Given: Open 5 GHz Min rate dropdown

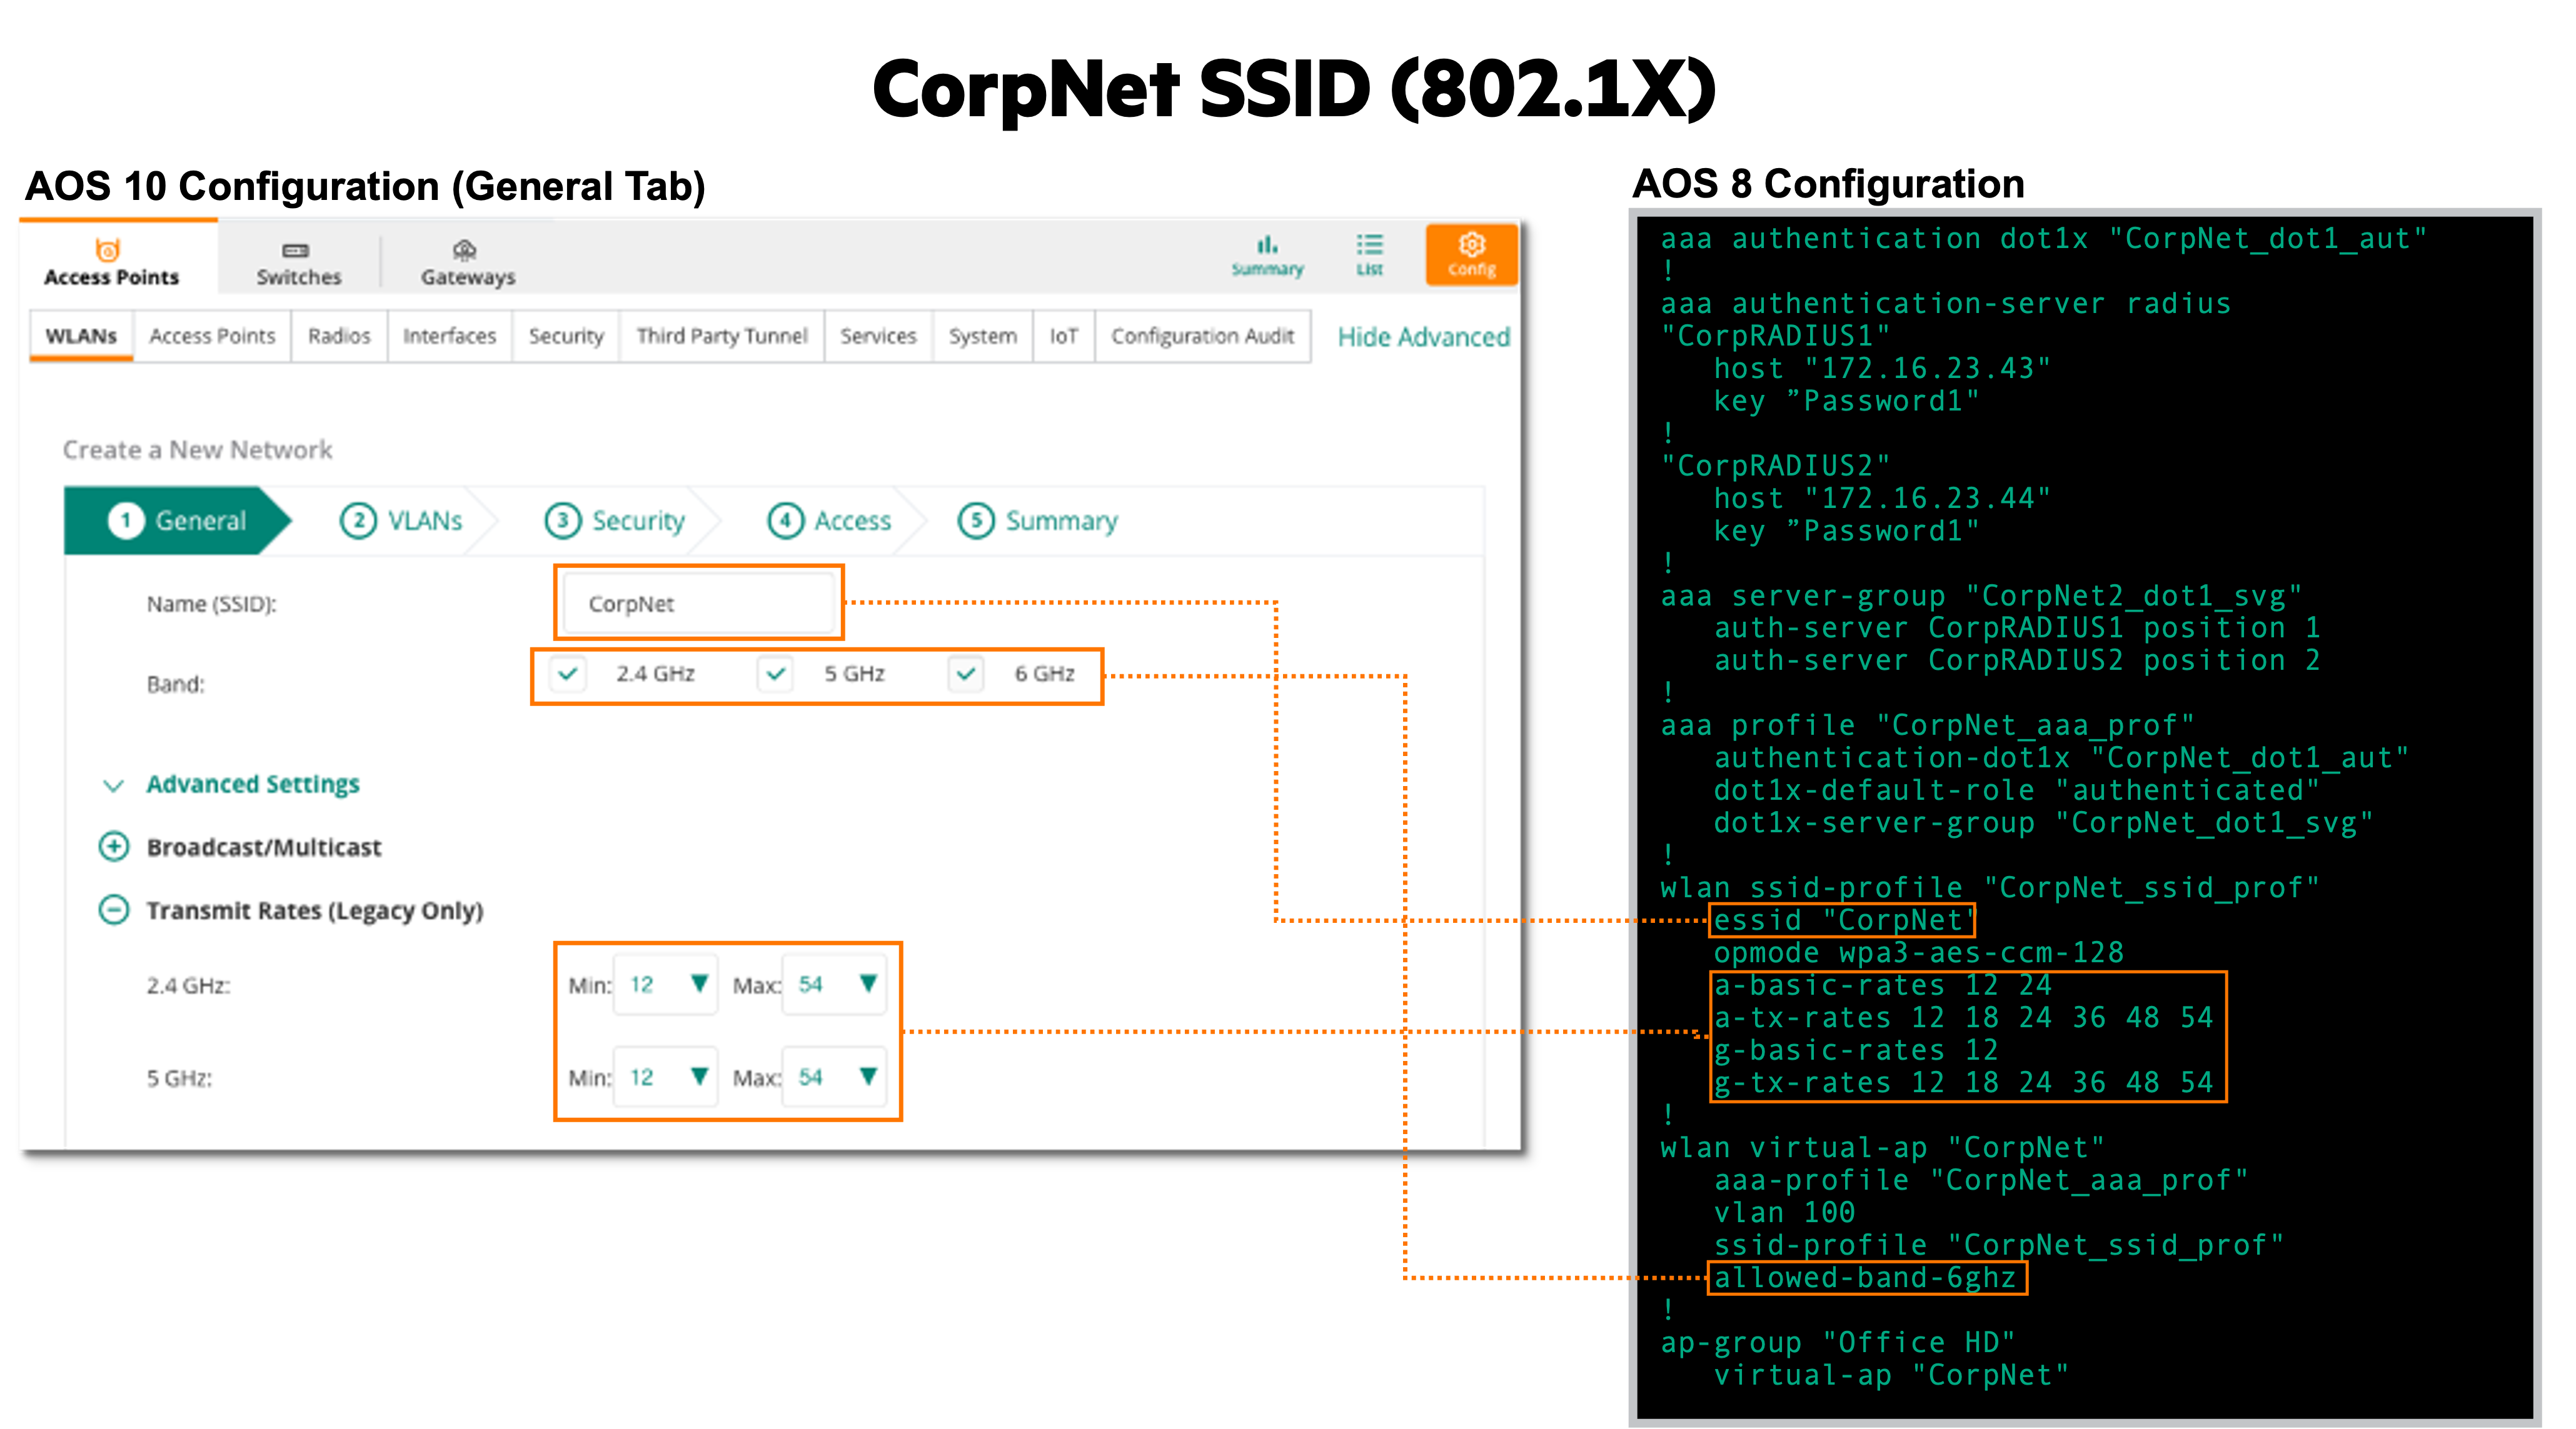Looking at the screenshot, I should (666, 1077).
